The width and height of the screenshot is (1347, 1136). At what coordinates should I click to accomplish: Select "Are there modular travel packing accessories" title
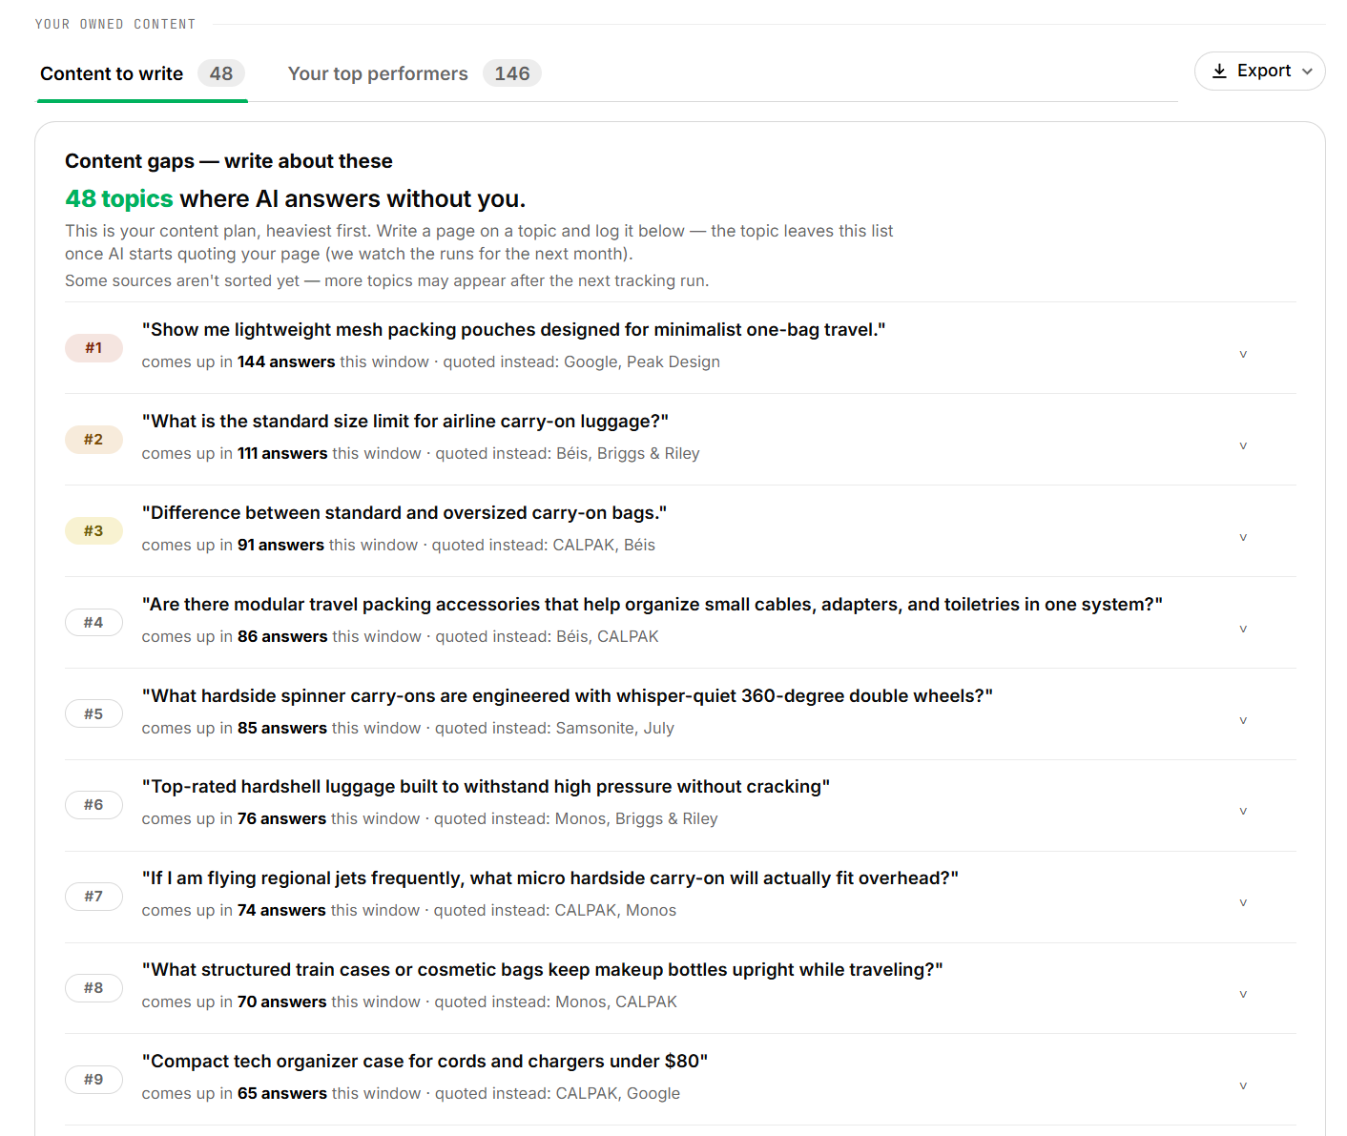(653, 605)
